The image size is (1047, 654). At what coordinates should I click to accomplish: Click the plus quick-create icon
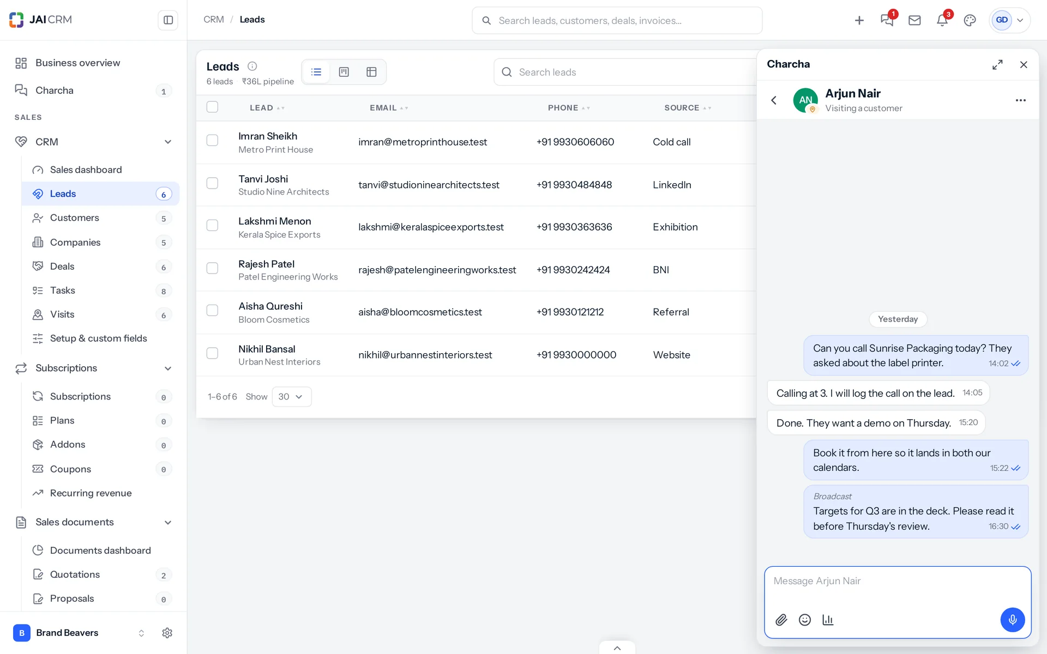point(859,20)
